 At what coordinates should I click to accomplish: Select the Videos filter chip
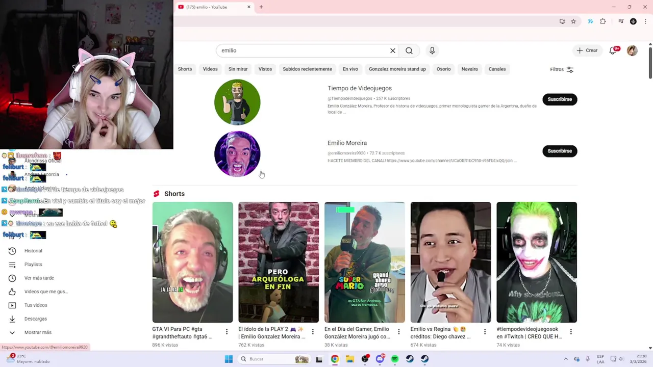(x=210, y=69)
